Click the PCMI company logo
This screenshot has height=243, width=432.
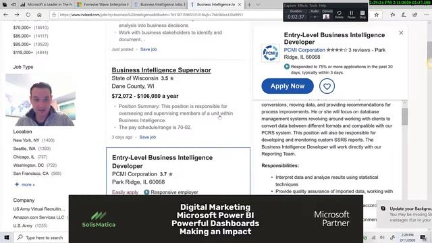pyautogui.click(x=270, y=53)
